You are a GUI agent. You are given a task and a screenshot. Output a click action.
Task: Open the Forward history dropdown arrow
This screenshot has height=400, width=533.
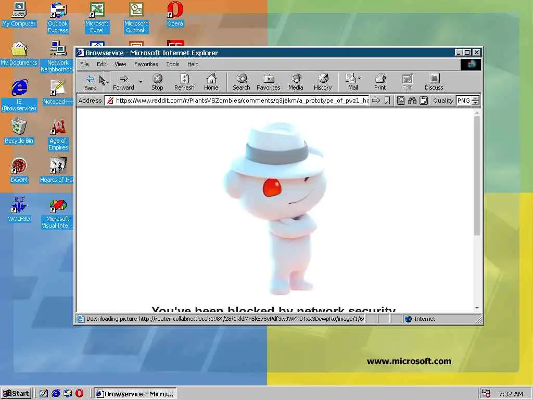[x=141, y=82]
